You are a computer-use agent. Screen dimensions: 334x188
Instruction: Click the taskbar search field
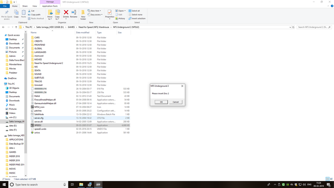pos(38,184)
